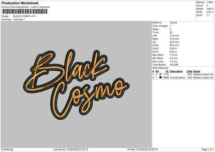
Task: Click the Width value 5.81 in
Action: click(210, 12)
